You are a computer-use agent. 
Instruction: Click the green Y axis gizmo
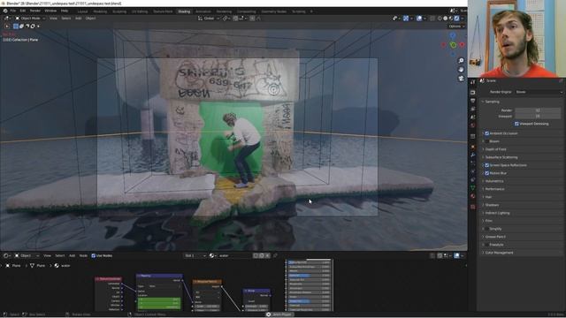[x=453, y=45]
